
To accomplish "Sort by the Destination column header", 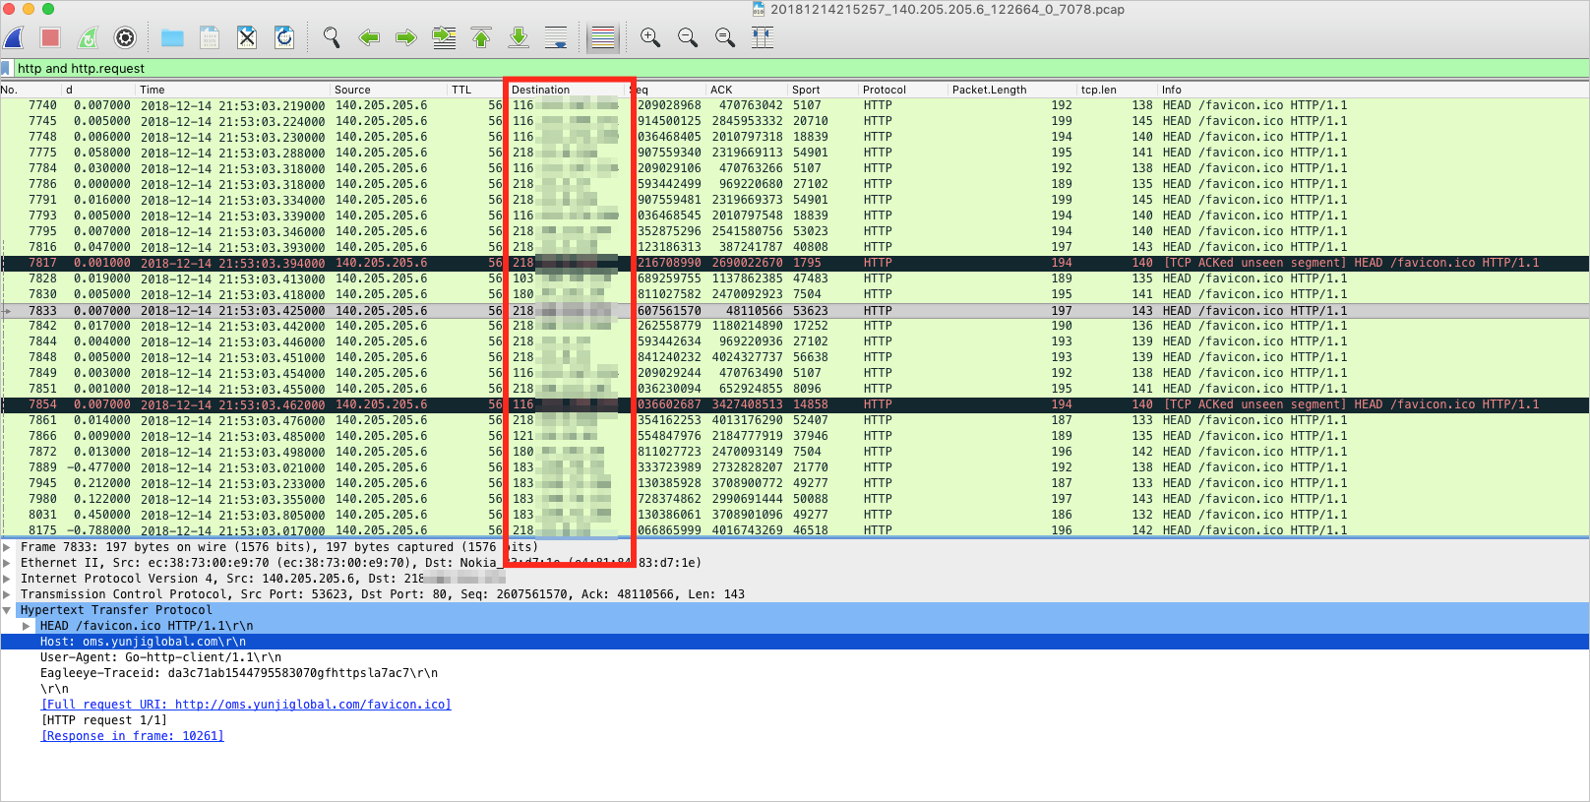I will [x=568, y=90].
